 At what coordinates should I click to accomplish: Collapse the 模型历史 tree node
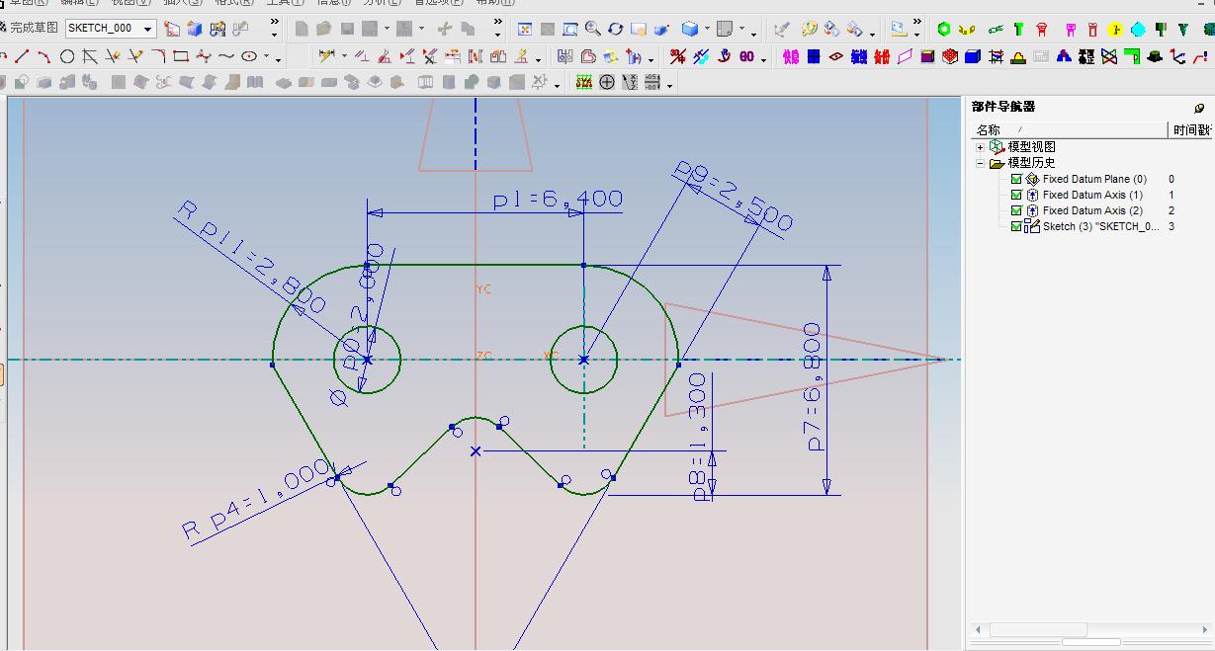pos(981,163)
